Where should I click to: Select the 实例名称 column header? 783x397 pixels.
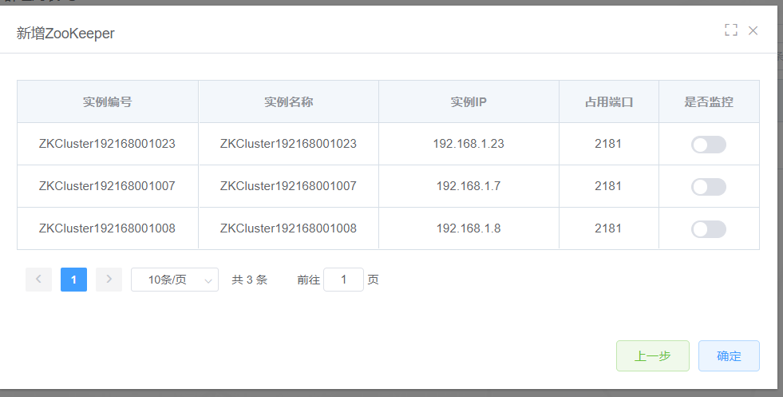click(x=289, y=102)
